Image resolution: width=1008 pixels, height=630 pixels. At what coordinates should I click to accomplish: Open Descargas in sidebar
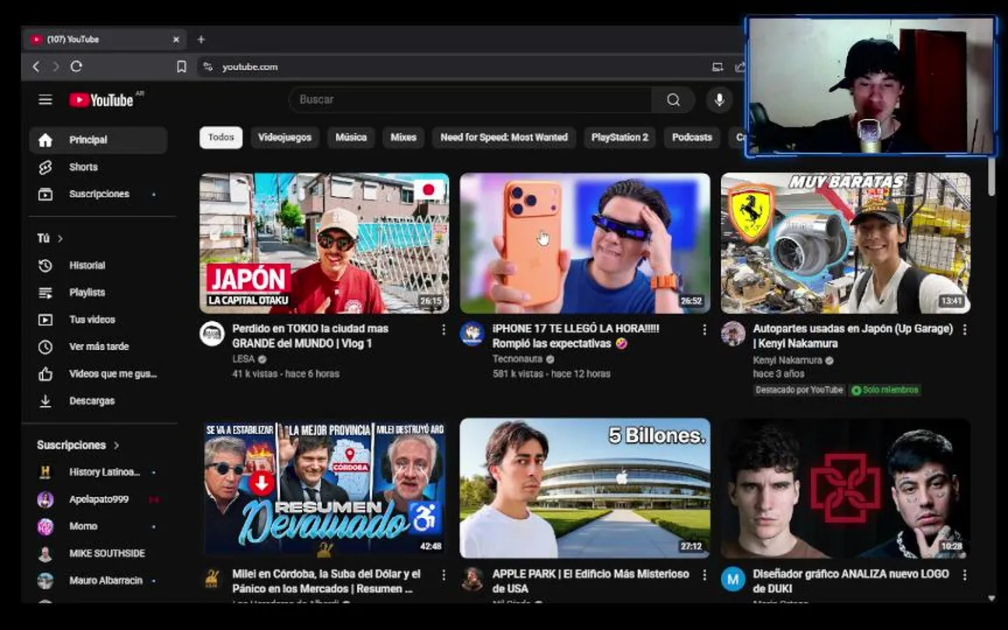coord(98,401)
